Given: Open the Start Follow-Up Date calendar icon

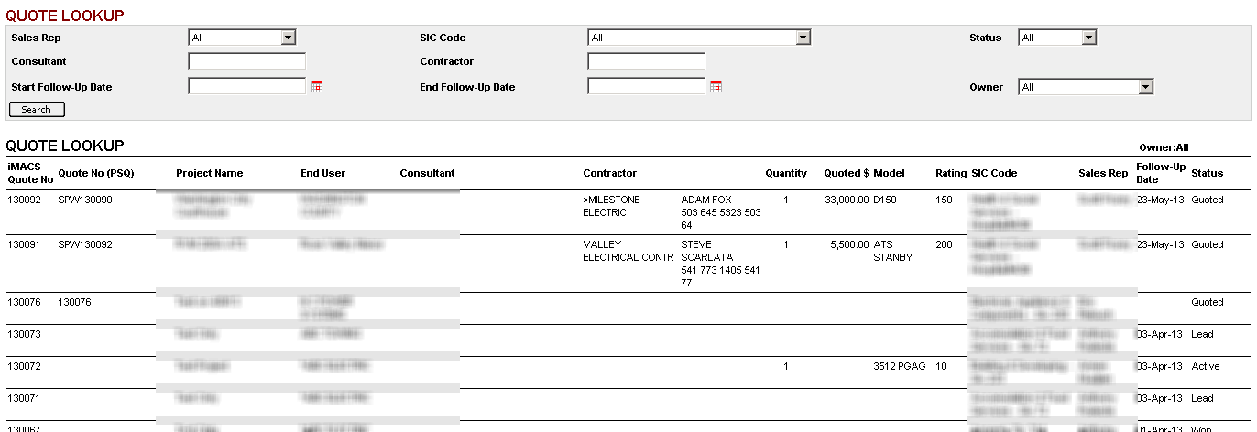Looking at the screenshot, I should pyautogui.click(x=317, y=86).
